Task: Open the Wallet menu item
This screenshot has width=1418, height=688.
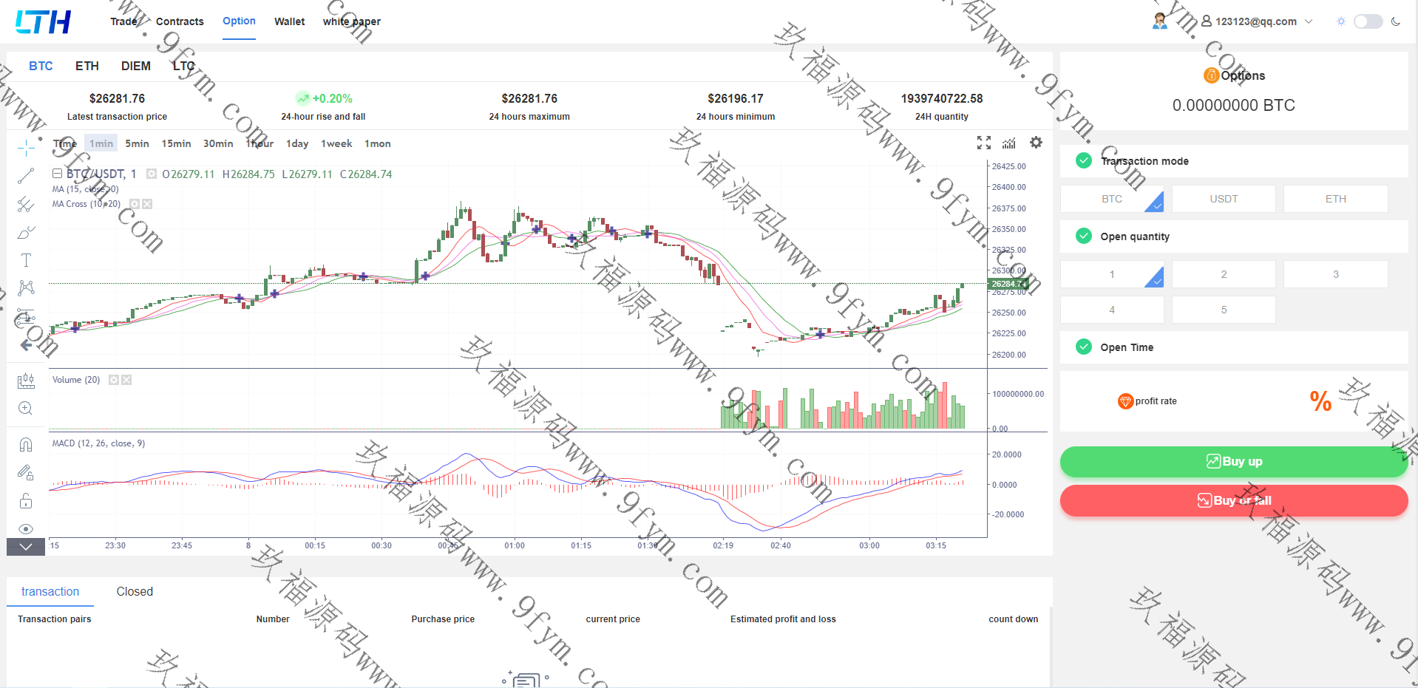Action: [289, 21]
